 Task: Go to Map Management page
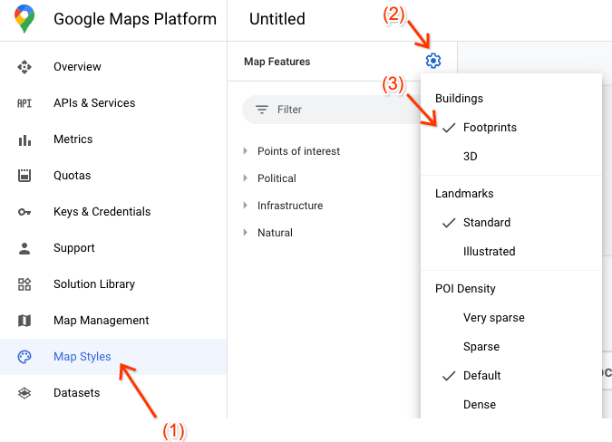pyautogui.click(x=101, y=321)
